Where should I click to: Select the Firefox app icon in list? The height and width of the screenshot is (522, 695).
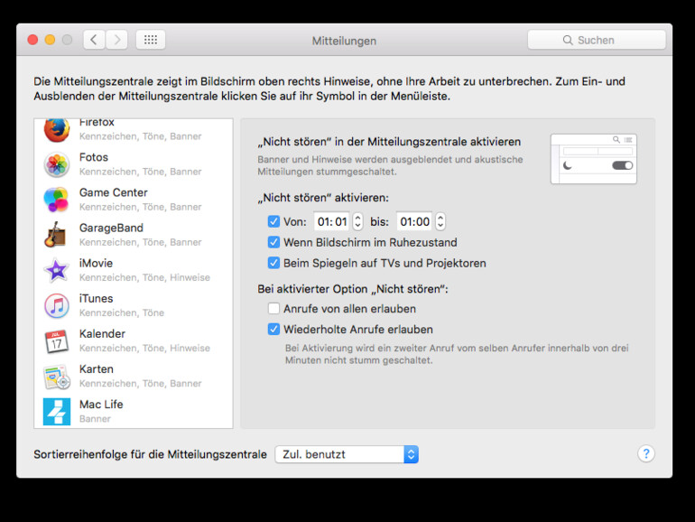57,130
